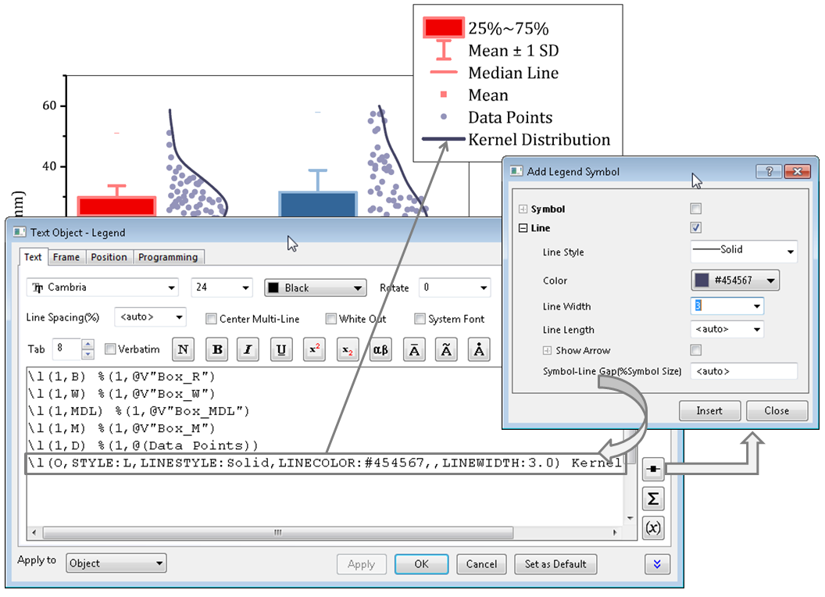Enable the Verbatim checkbox
825x597 pixels.
(110, 349)
